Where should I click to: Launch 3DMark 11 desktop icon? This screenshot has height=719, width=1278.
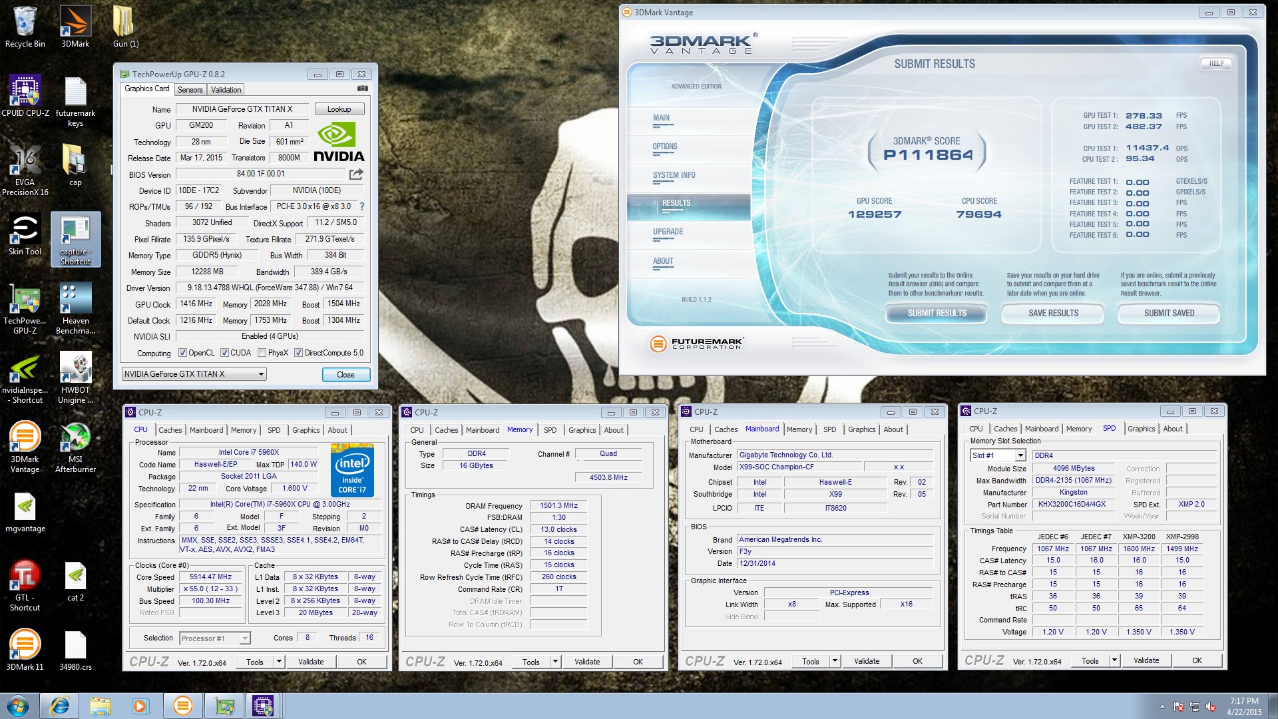(x=25, y=650)
